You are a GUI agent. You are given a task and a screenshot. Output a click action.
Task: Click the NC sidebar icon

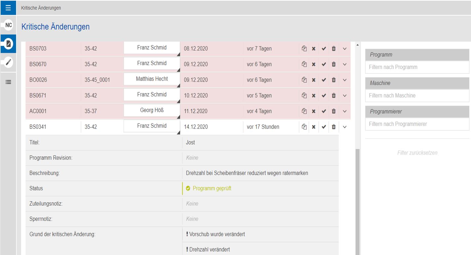click(x=9, y=25)
